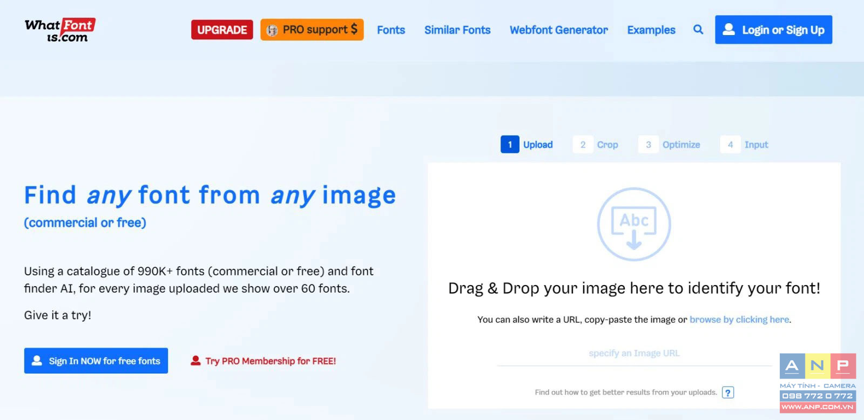This screenshot has height=420, width=864.
Task: Click the Give it a try! text
Action: tap(58, 315)
